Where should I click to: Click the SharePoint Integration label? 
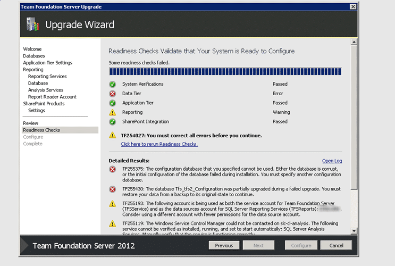click(x=146, y=121)
